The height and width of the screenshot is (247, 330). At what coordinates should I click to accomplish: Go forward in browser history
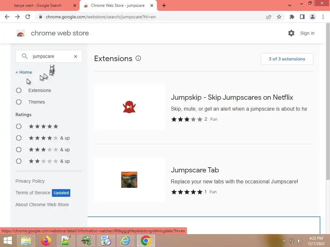(x=17, y=17)
